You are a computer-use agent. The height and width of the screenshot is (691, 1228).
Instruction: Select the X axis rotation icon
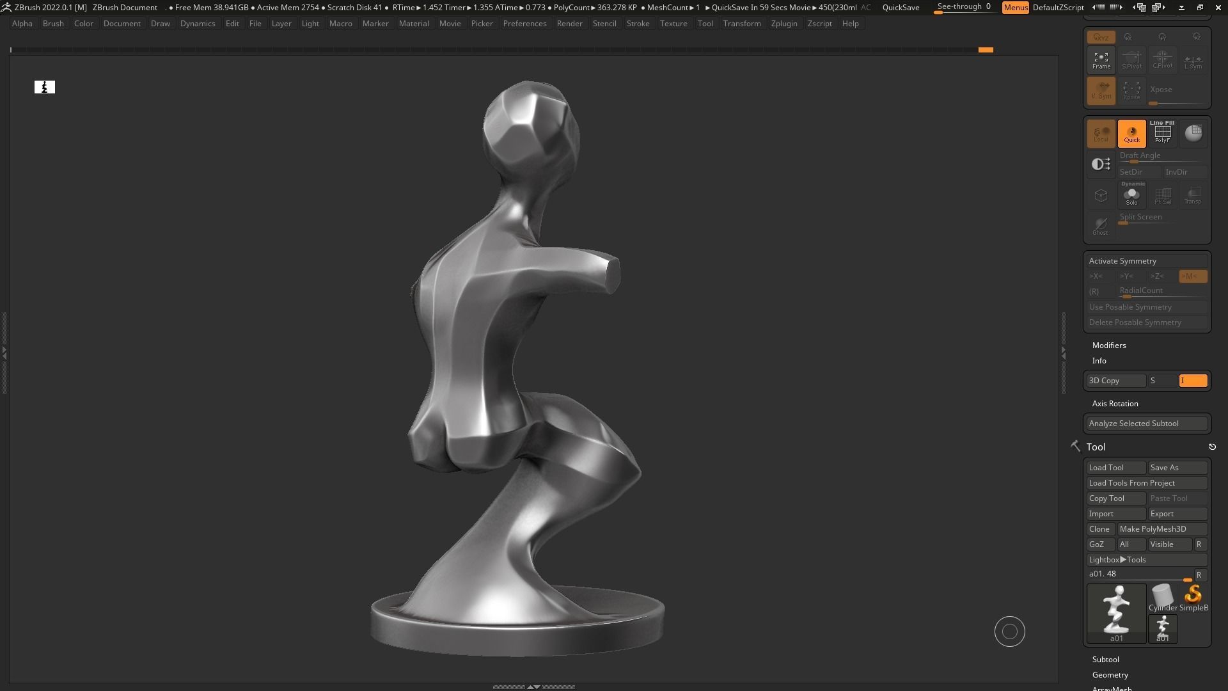point(1128,37)
